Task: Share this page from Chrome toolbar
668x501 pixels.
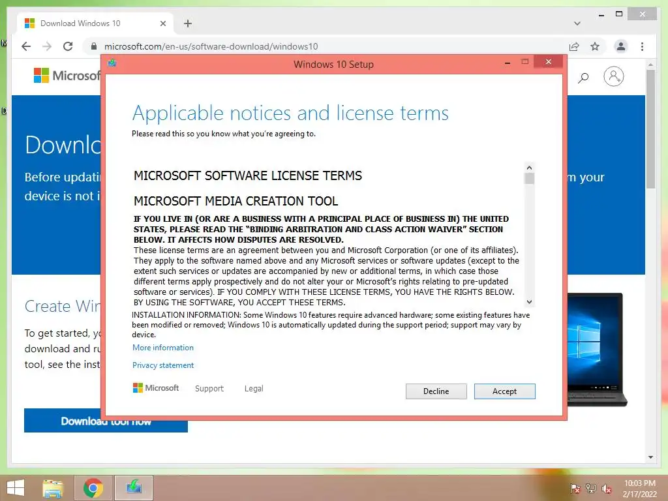Action: [574, 46]
